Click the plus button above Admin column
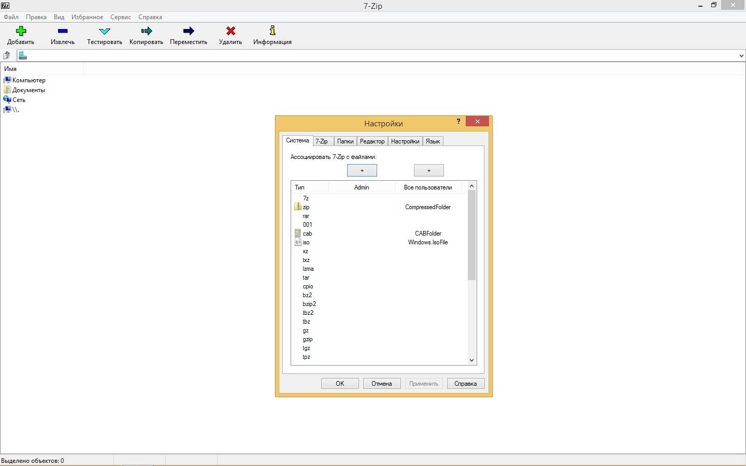The image size is (746, 466). [x=362, y=170]
